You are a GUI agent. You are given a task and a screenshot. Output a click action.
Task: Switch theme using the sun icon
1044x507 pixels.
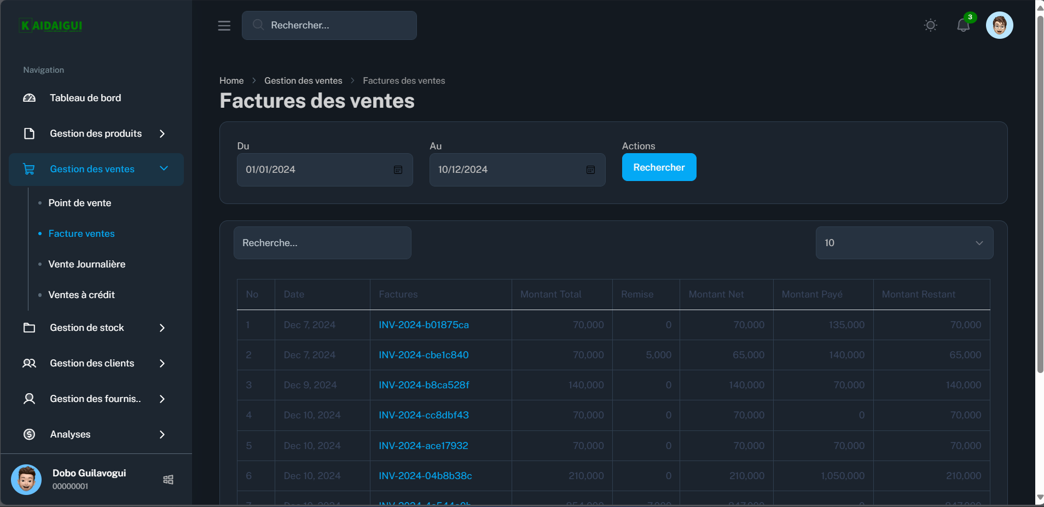[x=930, y=25]
